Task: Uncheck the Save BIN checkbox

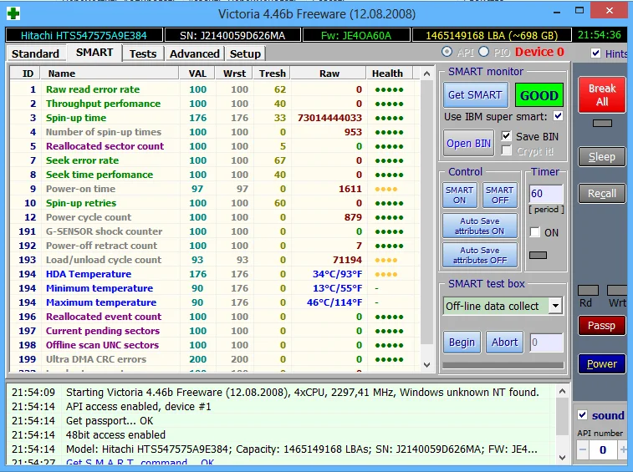Action: [506, 136]
